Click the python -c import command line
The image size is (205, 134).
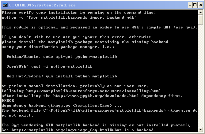click(x=69, y=17)
